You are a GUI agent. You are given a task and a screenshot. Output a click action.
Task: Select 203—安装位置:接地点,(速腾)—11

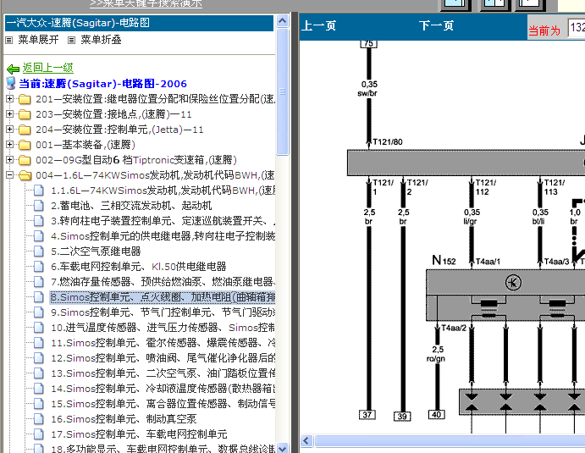click(x=113, y=114)
